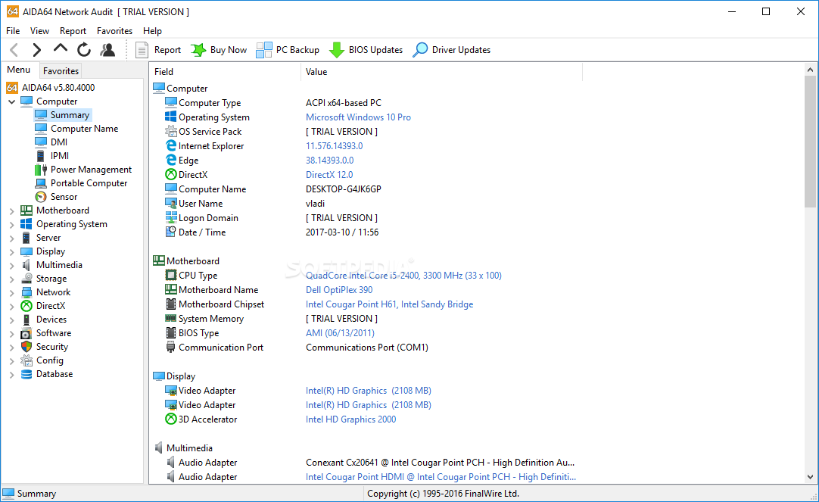
Task: Click the Driver Updates magnifier icon
Action: (x=420, y=50)
